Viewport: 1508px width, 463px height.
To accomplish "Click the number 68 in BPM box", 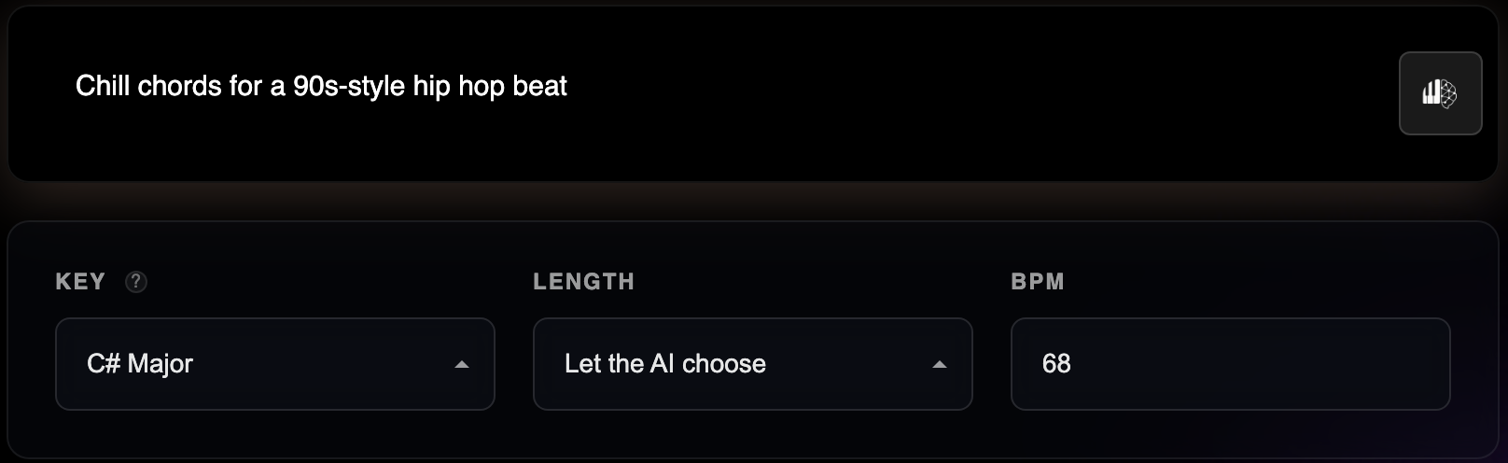I will pyautogui.click(x=1056, y=364).
